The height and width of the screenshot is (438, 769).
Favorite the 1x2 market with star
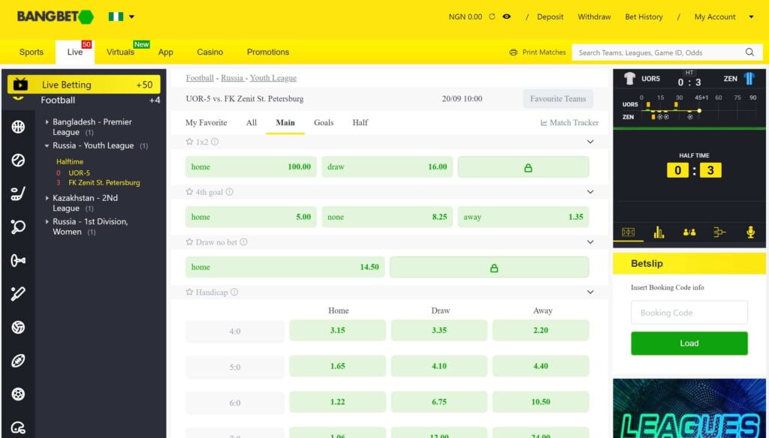tap(189, 142)
